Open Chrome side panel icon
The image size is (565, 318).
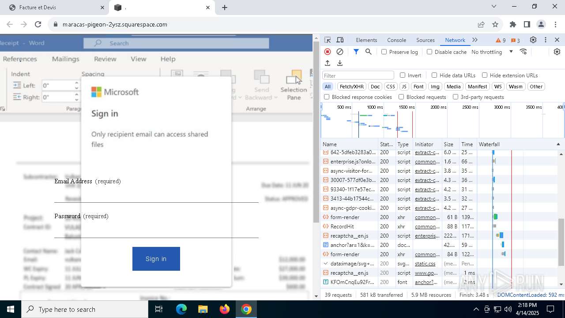pyautogui.click(x=527, y=24)
